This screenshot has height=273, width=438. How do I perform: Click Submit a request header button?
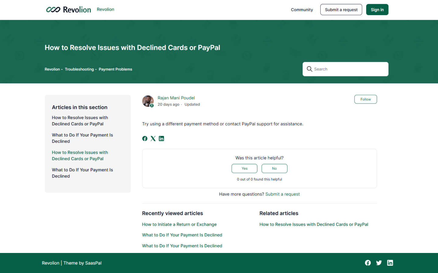click(341, 10)
